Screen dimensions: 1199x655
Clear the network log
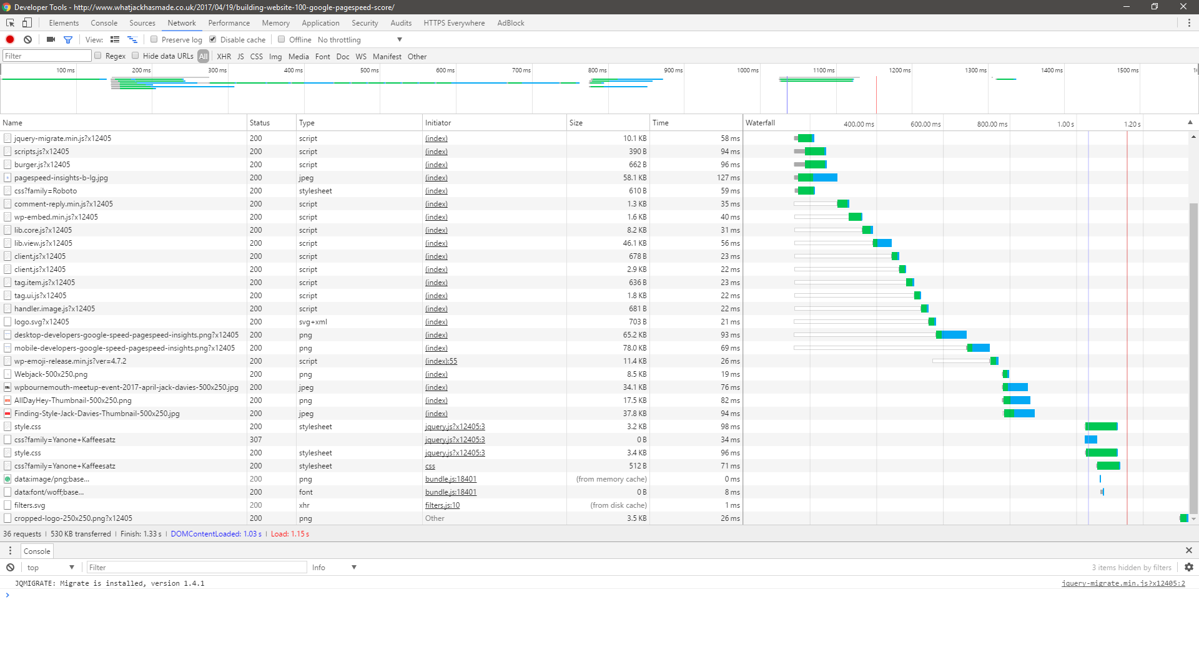tap(27, 39)
